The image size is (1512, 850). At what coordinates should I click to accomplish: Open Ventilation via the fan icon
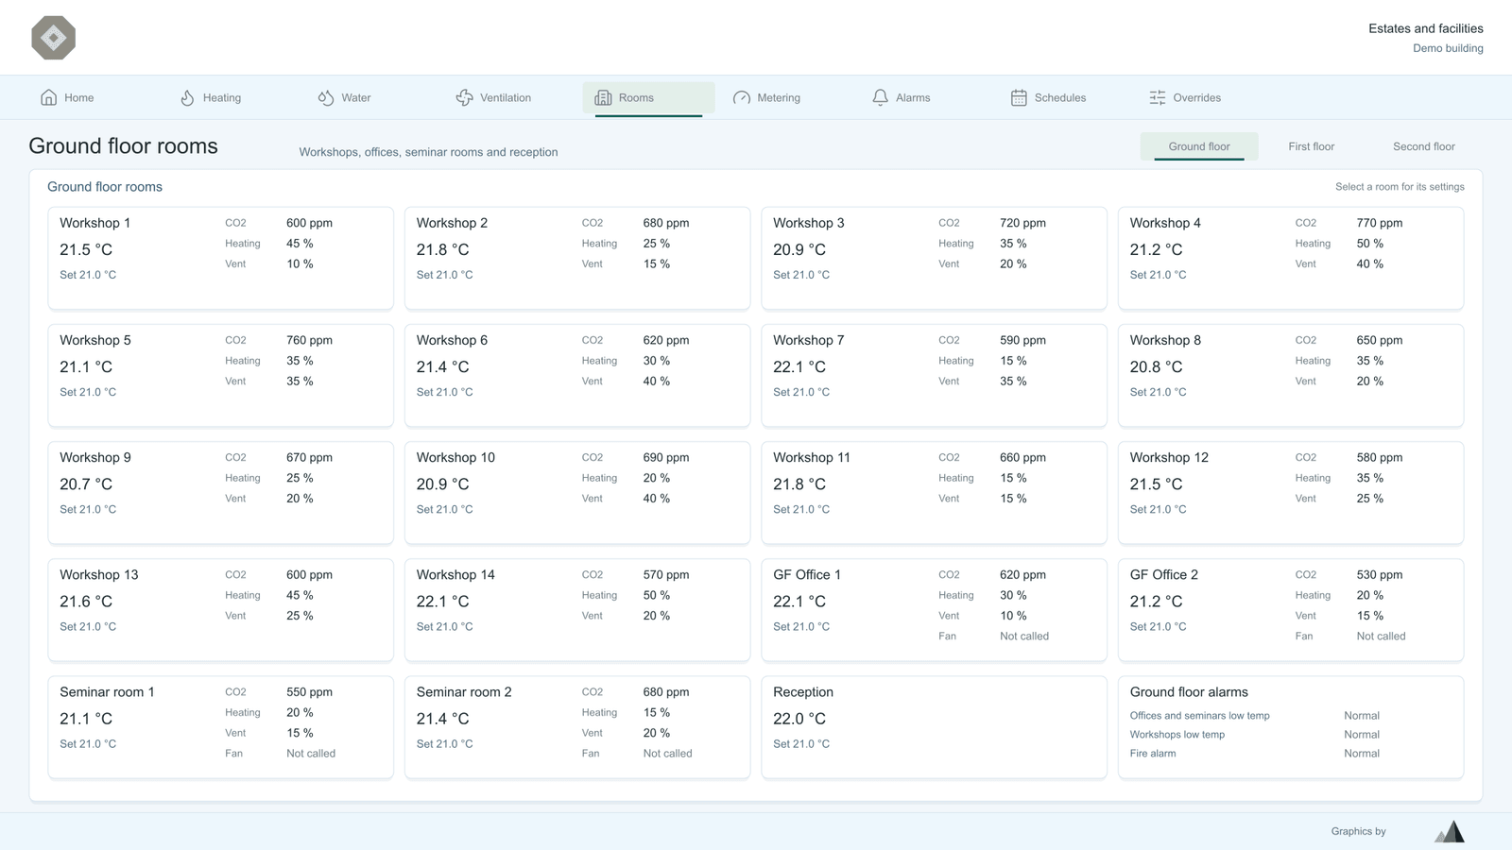pos(464,97)
